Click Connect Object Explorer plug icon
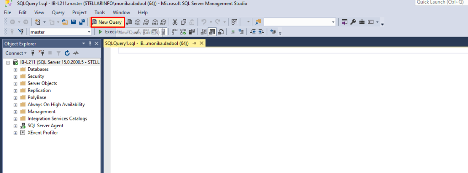 [33, 53]
